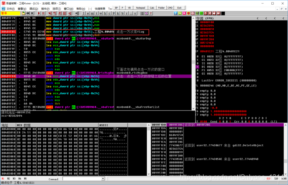The width and height of the screenshot is (288, 185).
Task: Open References window with 'r' button
Action: pos(127,13)
